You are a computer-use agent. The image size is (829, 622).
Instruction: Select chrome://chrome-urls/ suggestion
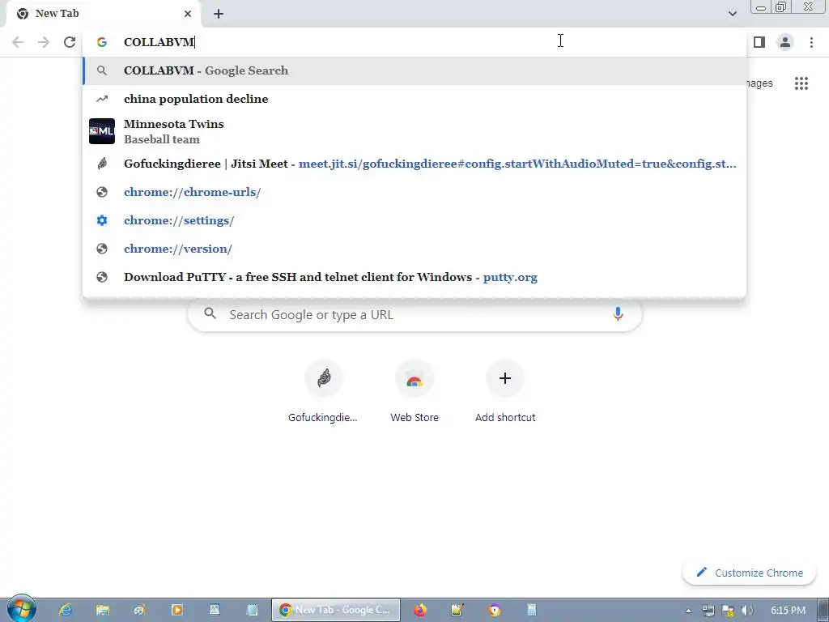[x=415, y=192]
